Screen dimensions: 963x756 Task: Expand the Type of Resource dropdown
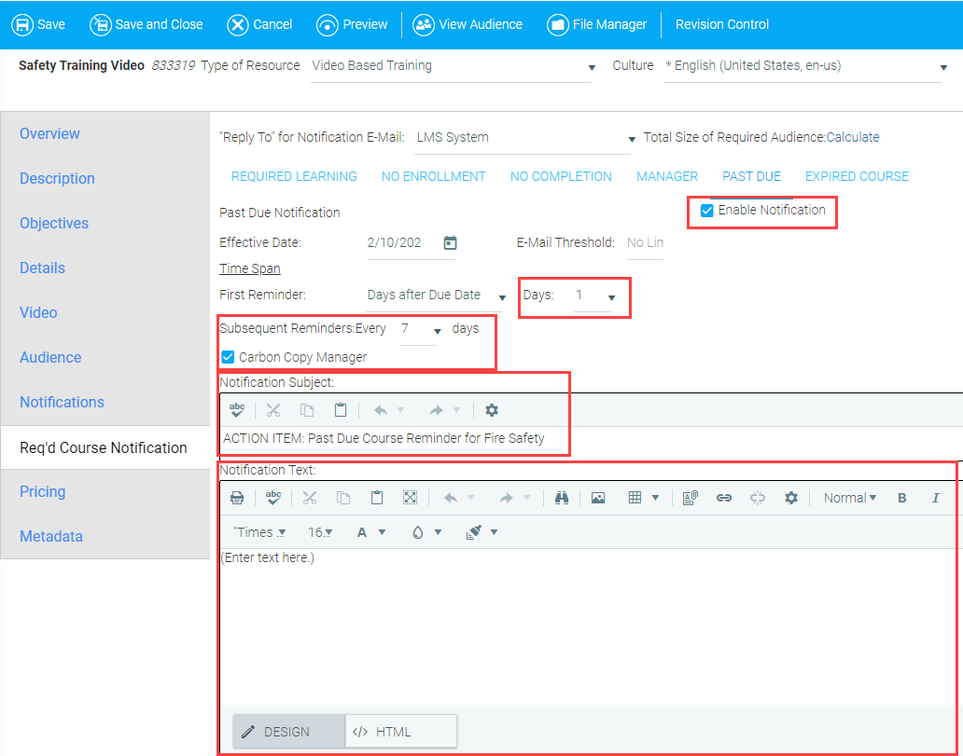[592, 67]
